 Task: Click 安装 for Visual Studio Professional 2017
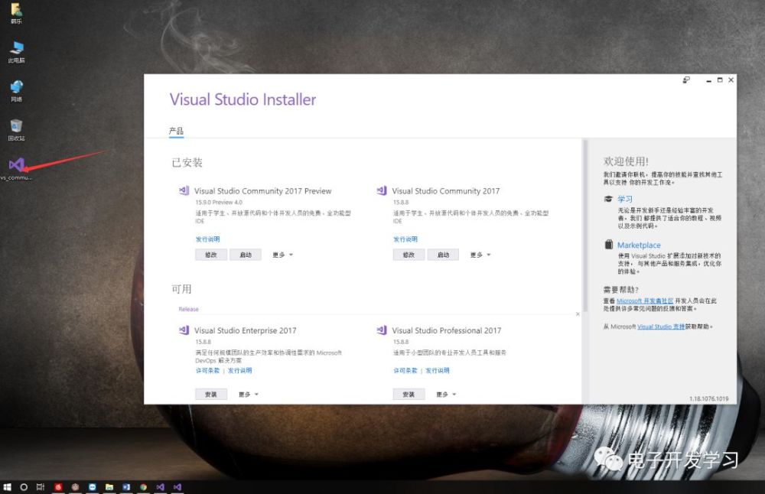point(409,394)
